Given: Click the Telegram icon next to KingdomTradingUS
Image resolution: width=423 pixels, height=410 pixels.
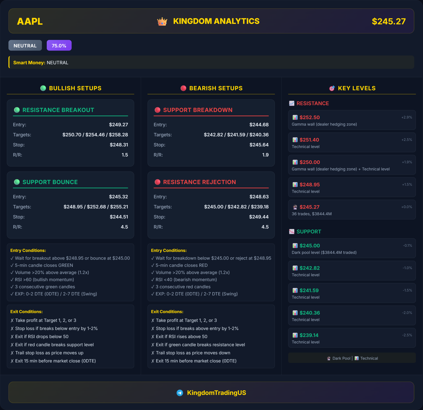Looking at the screenshot, I should click(180, 393).
